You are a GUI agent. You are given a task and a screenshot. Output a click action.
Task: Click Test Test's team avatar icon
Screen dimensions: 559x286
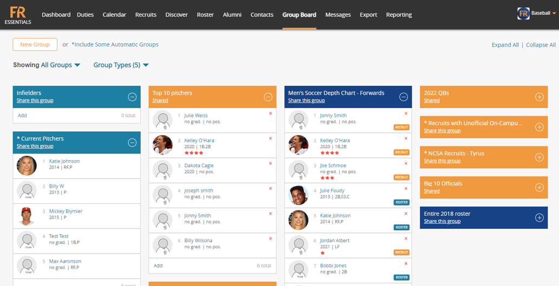point(27,241)
